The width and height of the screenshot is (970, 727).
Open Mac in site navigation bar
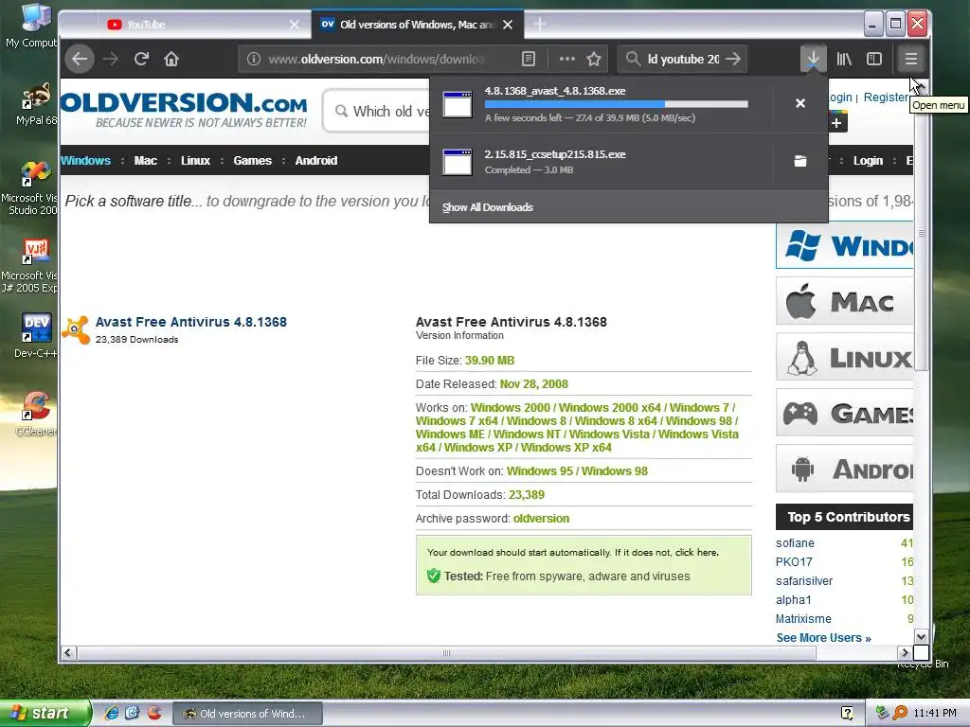pyautogui.click(x=145, y=161)
